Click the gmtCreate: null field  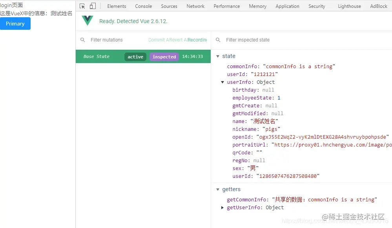coord(255,106)
